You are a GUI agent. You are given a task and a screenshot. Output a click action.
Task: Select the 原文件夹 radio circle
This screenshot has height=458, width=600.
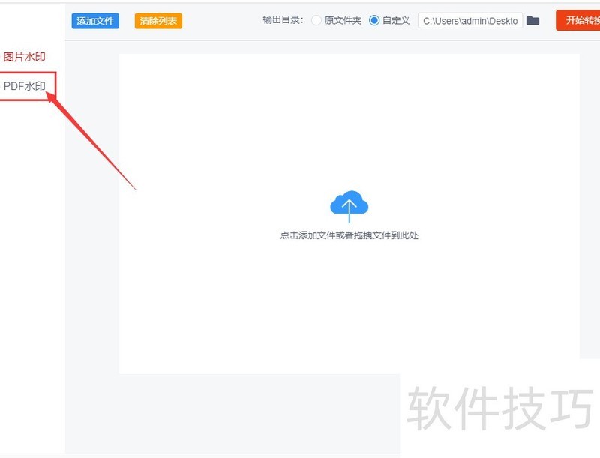(316, 21)
